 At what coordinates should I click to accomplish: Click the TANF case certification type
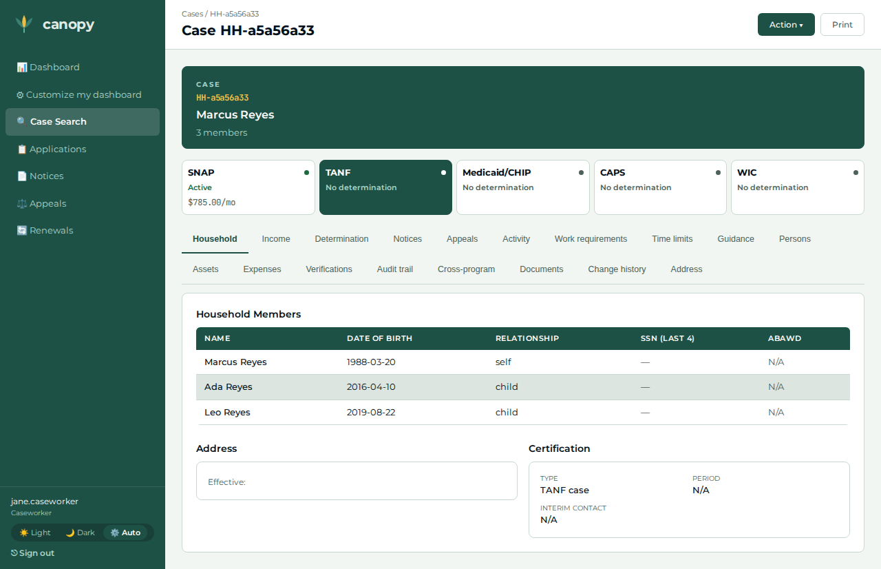point(564,490)
